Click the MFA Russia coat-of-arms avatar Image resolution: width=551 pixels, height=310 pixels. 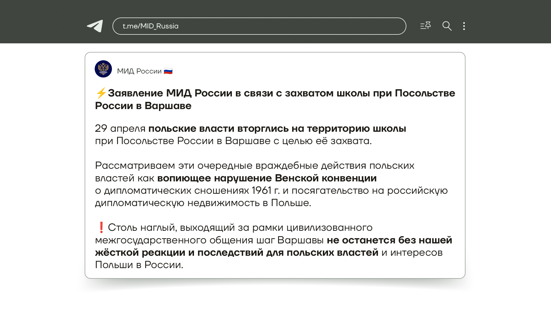click(103, 69)
